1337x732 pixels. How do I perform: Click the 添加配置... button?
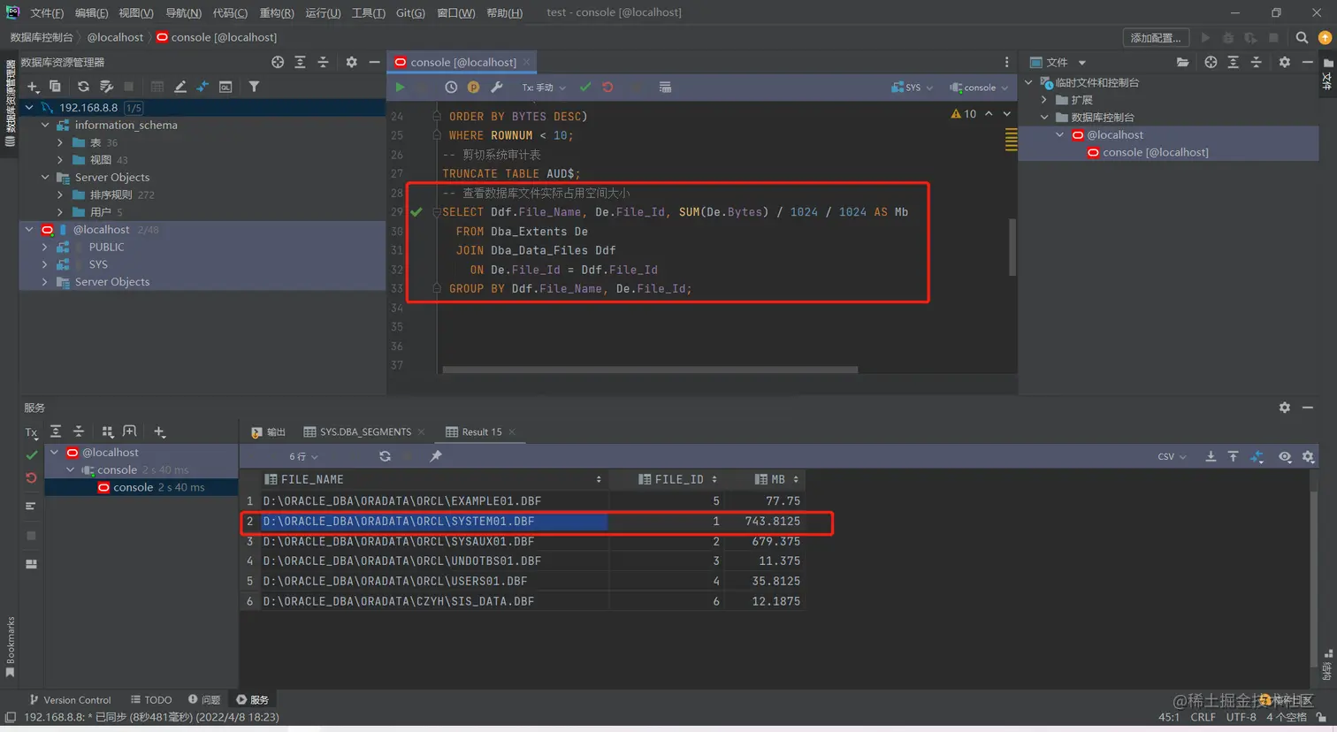pyautogui.click(x=1156, y=37)
